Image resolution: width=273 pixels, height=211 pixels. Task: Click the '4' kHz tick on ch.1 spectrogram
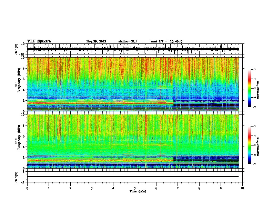pyautogui.click(x=24, y=90)
